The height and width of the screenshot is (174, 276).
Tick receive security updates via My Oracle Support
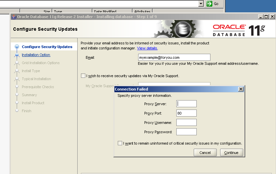(x=83, y=76)
